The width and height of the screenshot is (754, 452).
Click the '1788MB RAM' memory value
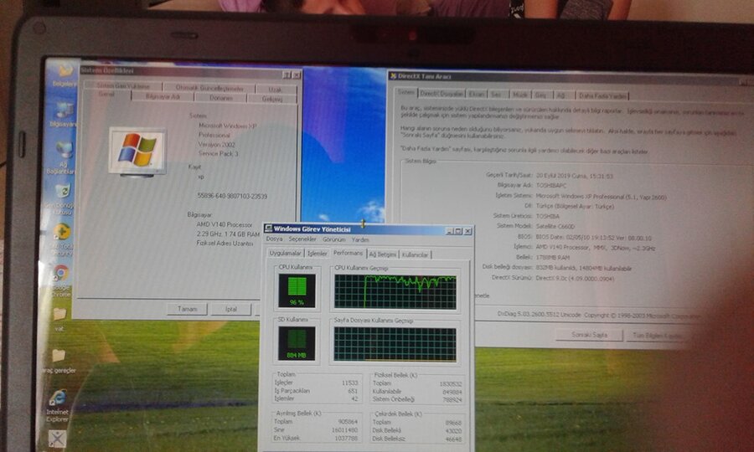click(x=553, y=258)
